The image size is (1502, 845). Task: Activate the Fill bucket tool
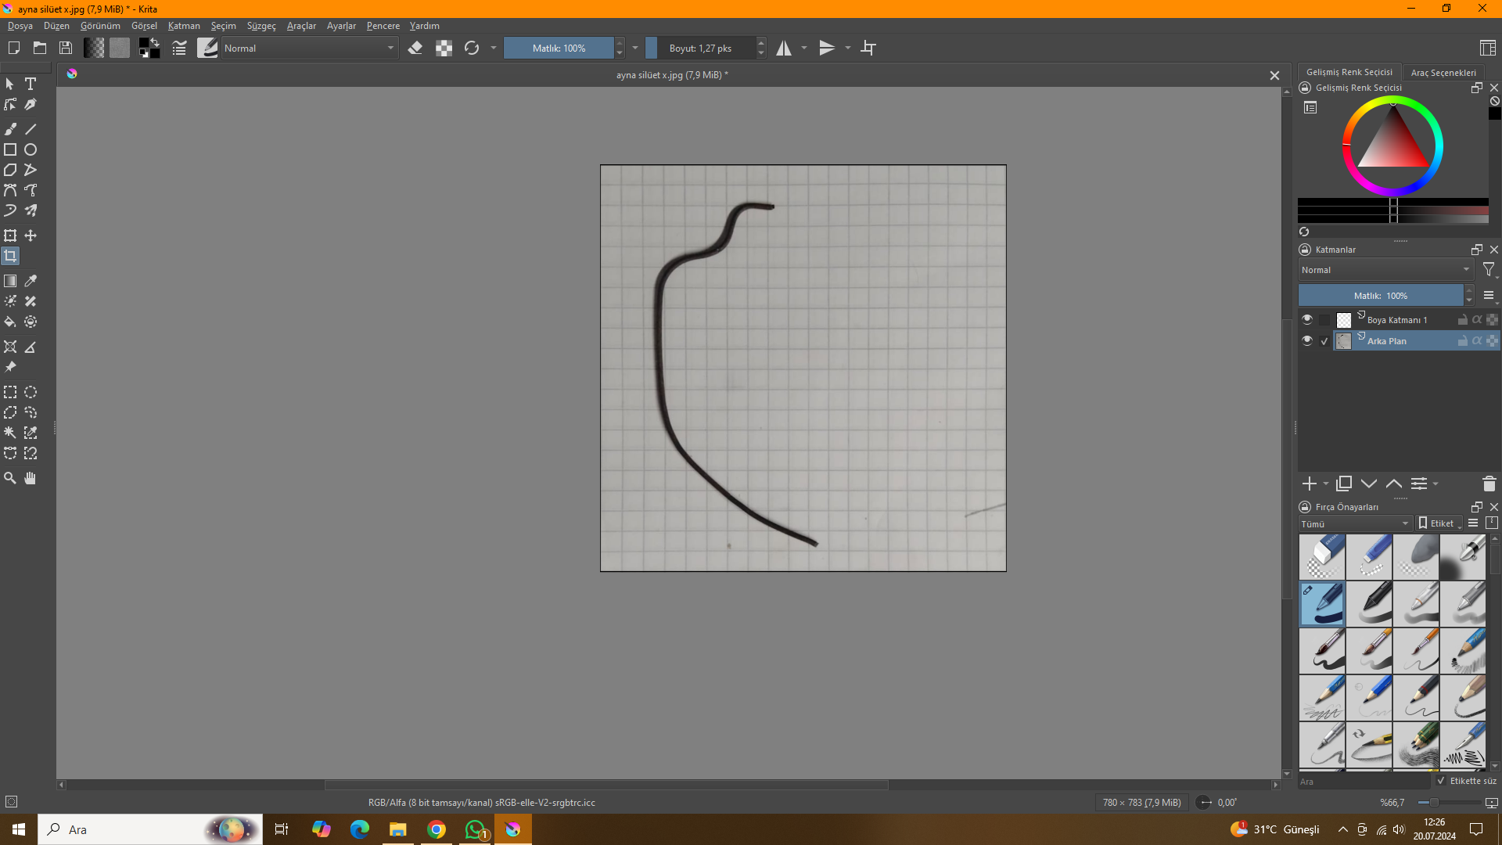[10, 322]
